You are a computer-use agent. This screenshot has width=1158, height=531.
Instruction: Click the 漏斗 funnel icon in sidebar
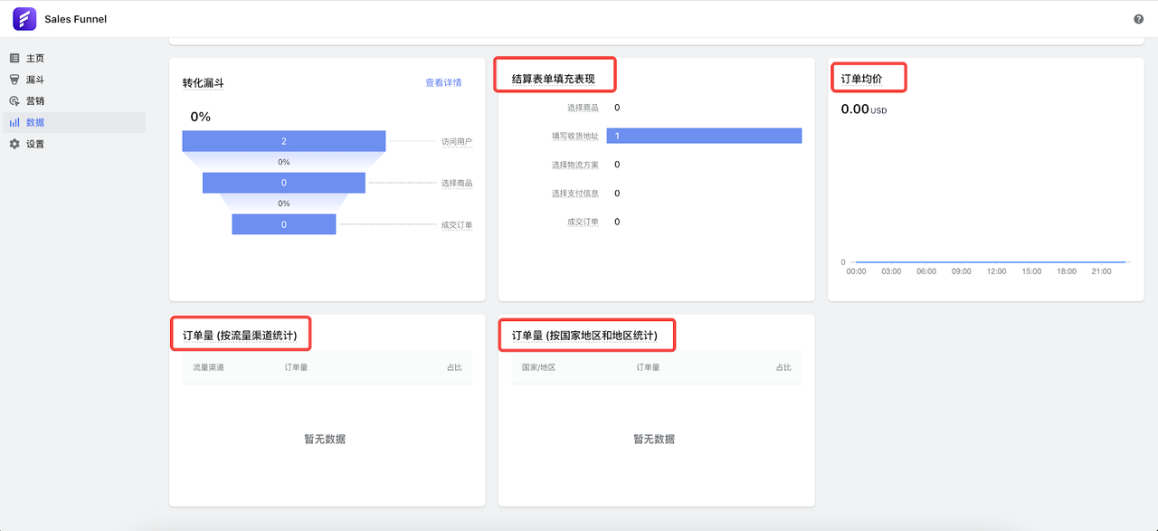pyautogui.click(x=14, y=80)
